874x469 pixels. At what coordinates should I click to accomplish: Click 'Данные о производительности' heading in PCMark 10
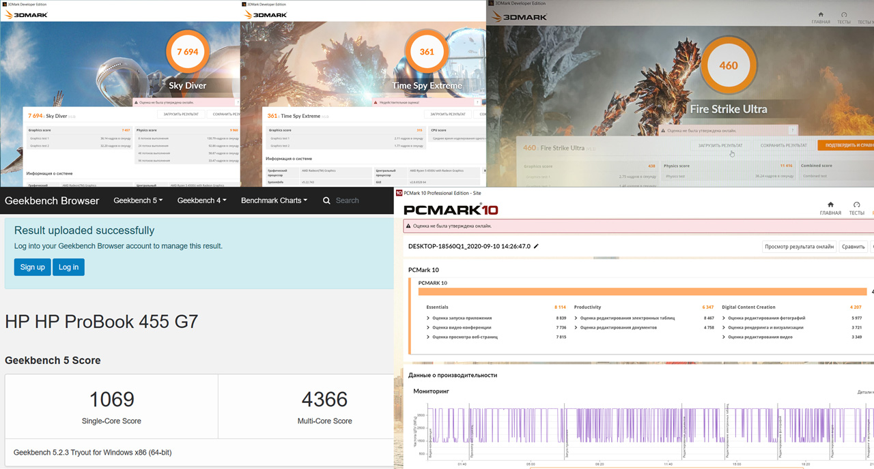click(x=453, y=375)
